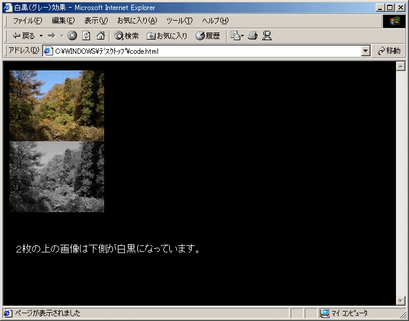The height and width of the screenshot is (321, 409).
Task: Stop loading with the Stop icon
Action: coord(72,35)
